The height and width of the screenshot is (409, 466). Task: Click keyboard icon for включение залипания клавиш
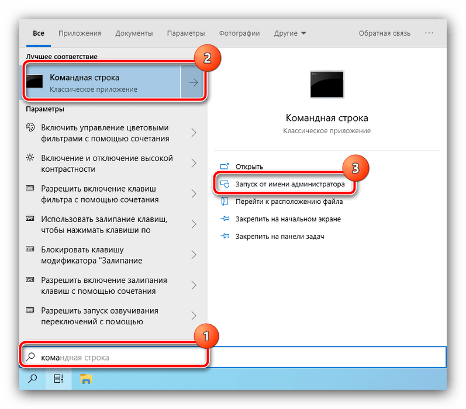[30, 279]
